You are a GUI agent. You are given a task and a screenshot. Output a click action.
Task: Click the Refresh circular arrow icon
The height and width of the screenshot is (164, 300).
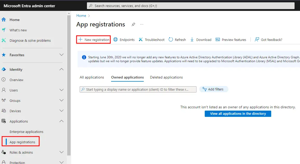[171, 40]
